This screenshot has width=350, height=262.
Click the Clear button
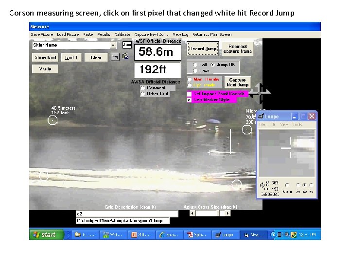point(96,57)
